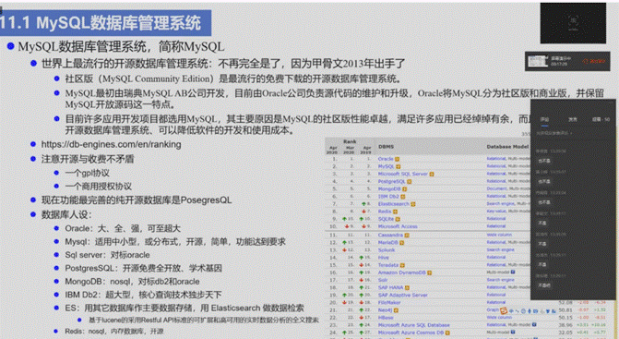
Task: Click the round emoji icon in the input method toolbar
Action: [x=523, y=311]
